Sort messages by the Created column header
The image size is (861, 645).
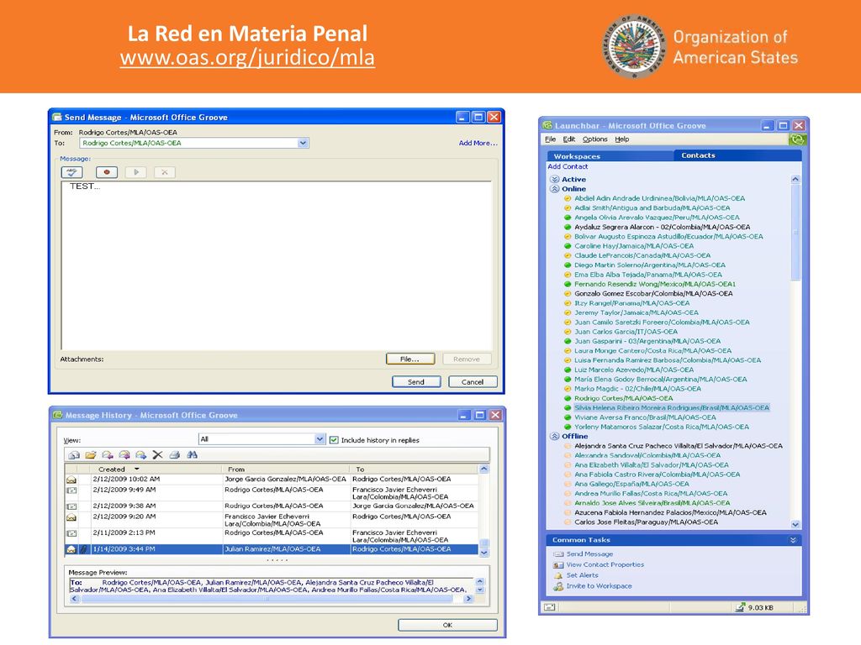pos(112,469)
